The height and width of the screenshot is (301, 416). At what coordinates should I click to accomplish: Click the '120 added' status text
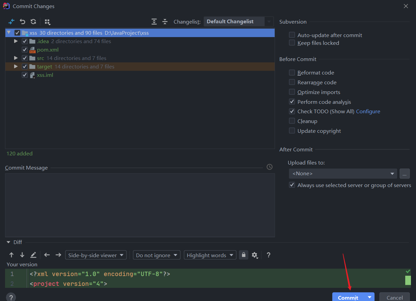tap(20, 154)
